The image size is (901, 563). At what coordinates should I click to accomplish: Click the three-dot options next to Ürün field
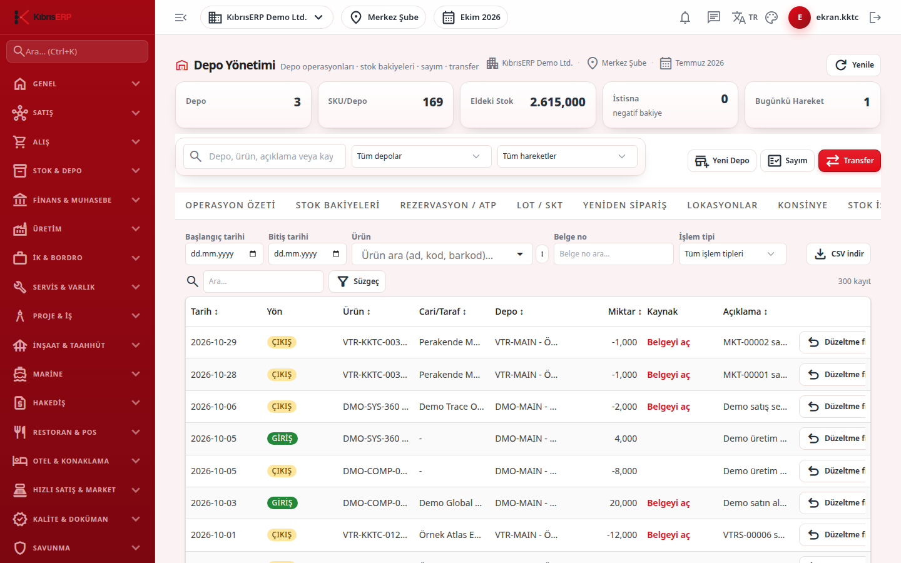coord(542,254)
